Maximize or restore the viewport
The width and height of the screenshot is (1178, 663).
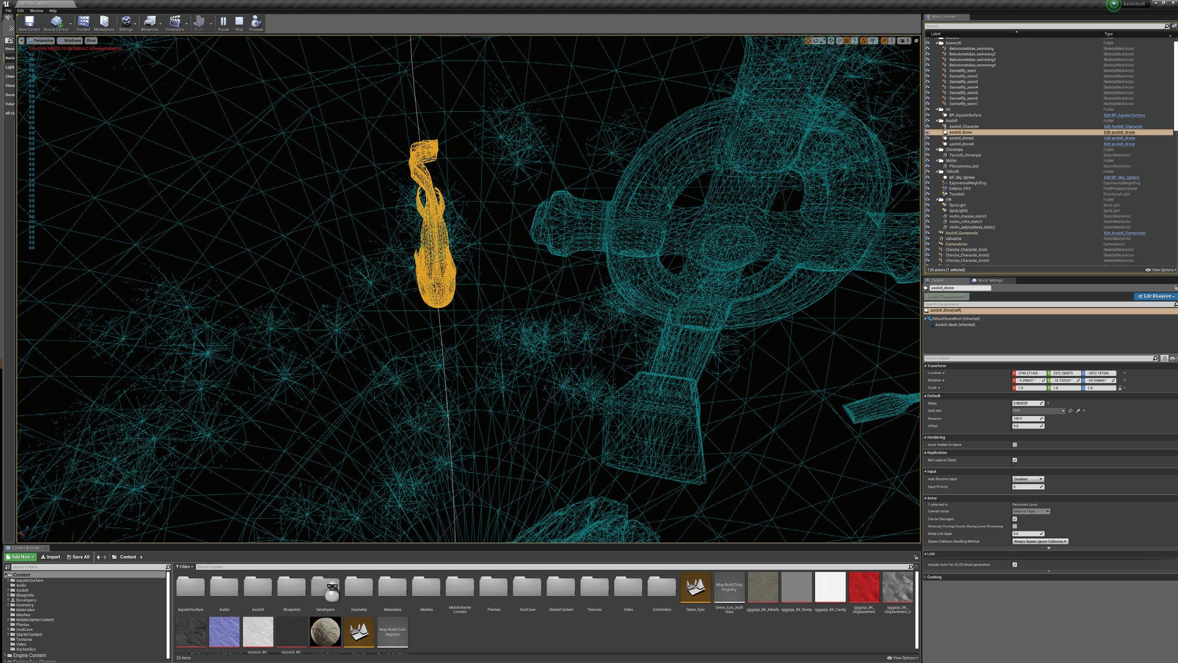click(x=916, y=40)
